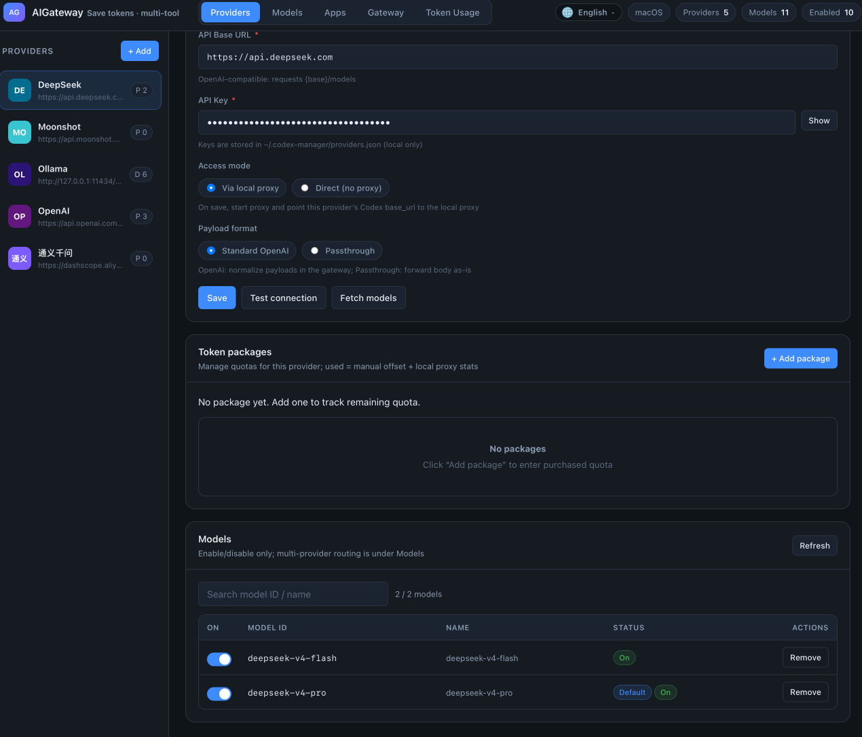The width and height of the screenshot is (862, 737).
Task: Click the D 6 badge on Ollama
Action: (140, 174)
